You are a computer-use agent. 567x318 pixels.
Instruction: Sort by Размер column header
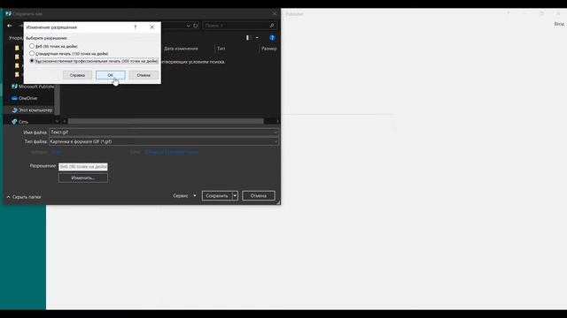pos(268,49)
